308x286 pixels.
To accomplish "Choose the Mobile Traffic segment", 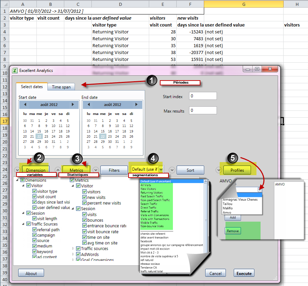I will 149,223.
